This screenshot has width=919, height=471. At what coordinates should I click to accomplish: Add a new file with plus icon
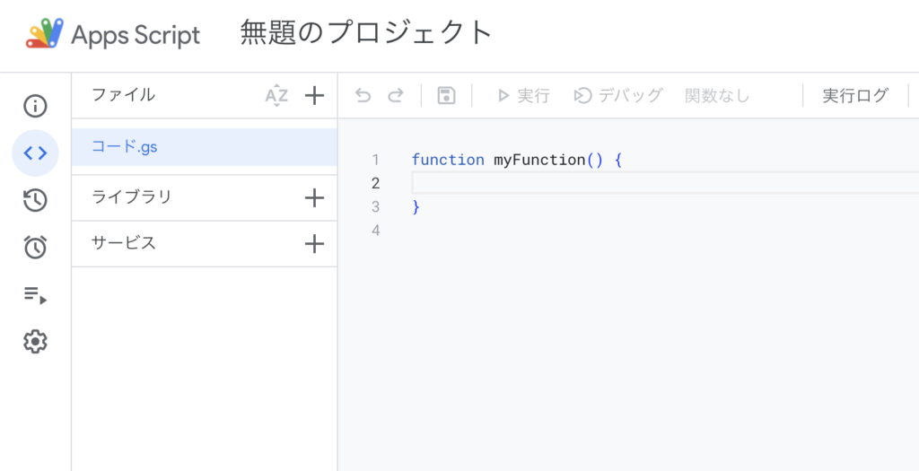(x=314, y=96)
